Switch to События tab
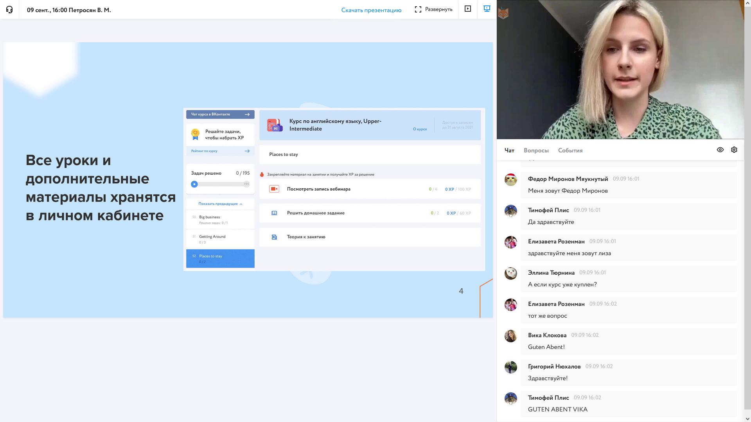The height and width of the screenshot is (422, 751). tap(570, 150)
